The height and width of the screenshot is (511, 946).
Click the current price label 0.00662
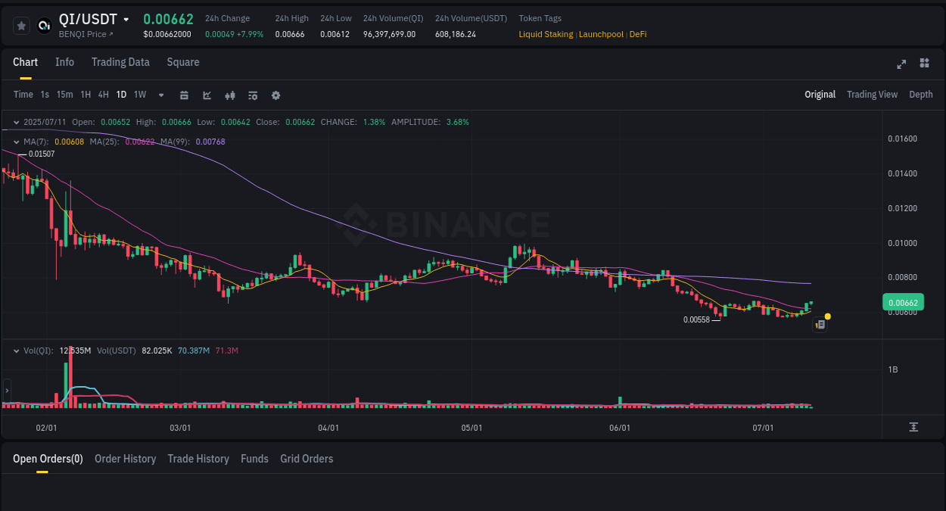click(x=903, y=301)
